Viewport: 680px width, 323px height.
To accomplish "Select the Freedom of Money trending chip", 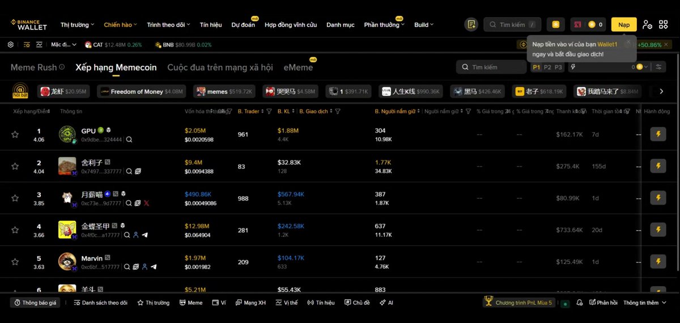I will 143,91.
